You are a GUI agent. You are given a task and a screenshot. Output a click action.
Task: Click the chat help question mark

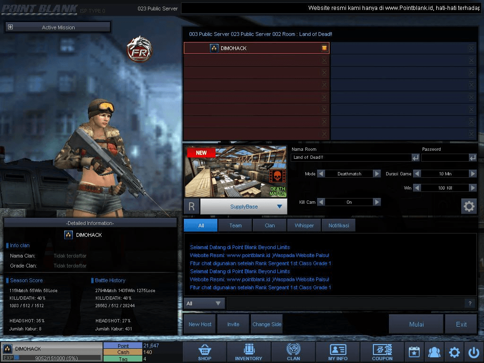(470, 303)
